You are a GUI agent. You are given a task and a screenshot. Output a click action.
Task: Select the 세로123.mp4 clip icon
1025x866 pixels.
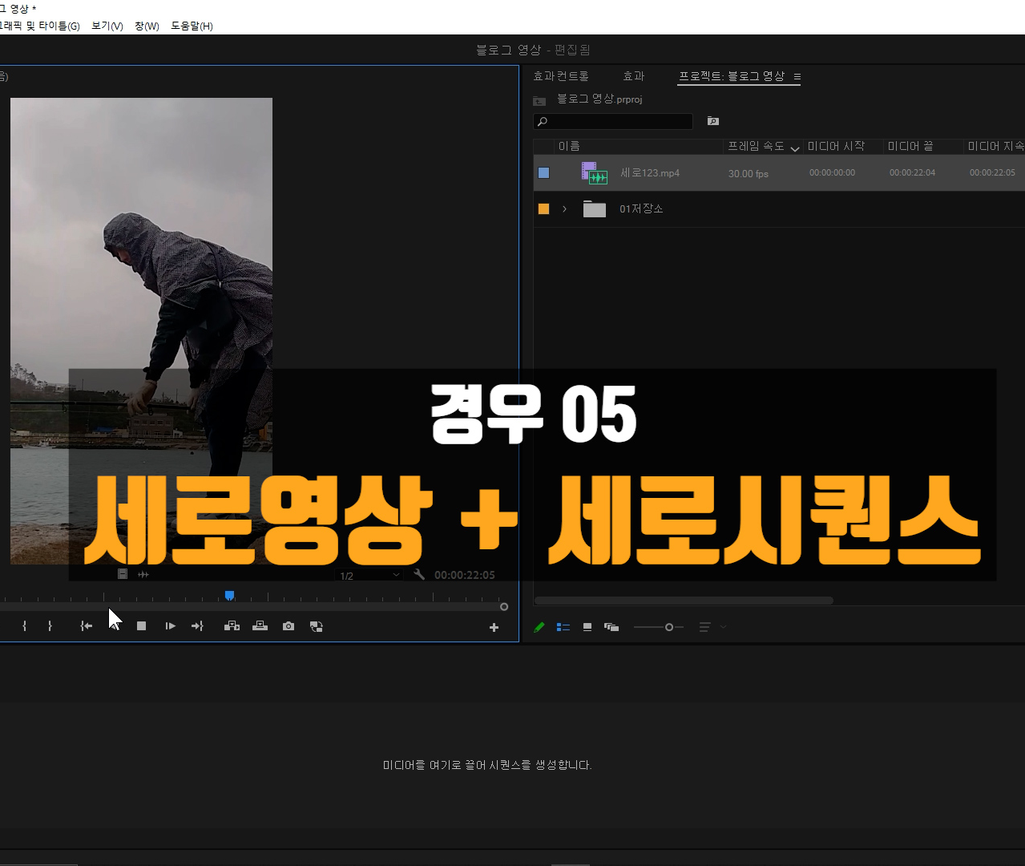point(595,173)
